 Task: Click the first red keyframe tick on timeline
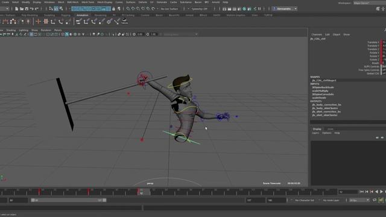[39, 192]
